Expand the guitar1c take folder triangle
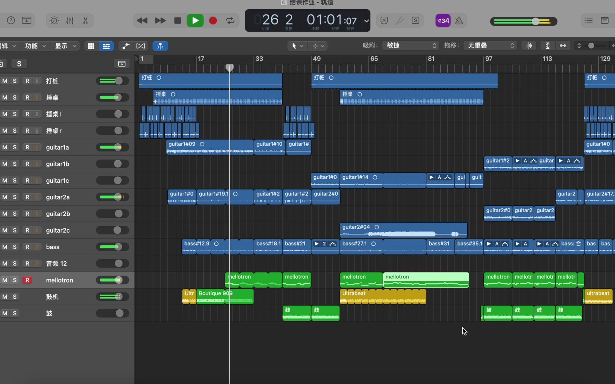This screenshot has height=384, width=615. pyautogui.click(x=431, y=177)
